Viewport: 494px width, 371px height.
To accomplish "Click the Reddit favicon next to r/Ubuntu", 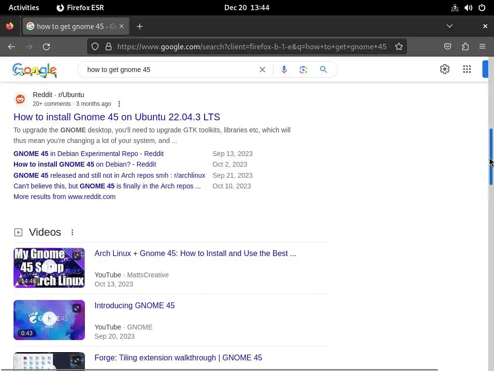I will pos(20,99).
